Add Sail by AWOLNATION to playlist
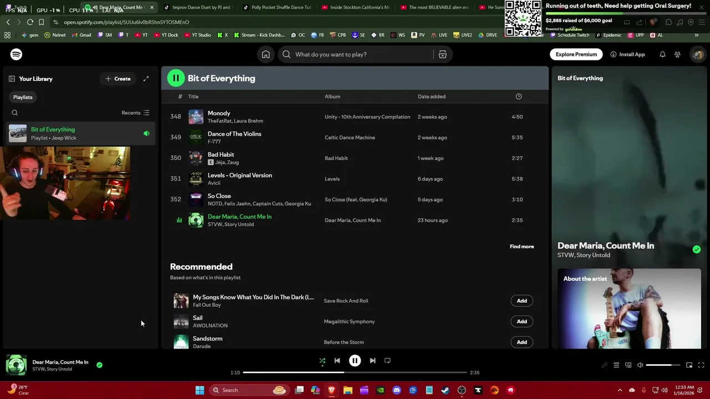710x399 pixels. (522, 321)
